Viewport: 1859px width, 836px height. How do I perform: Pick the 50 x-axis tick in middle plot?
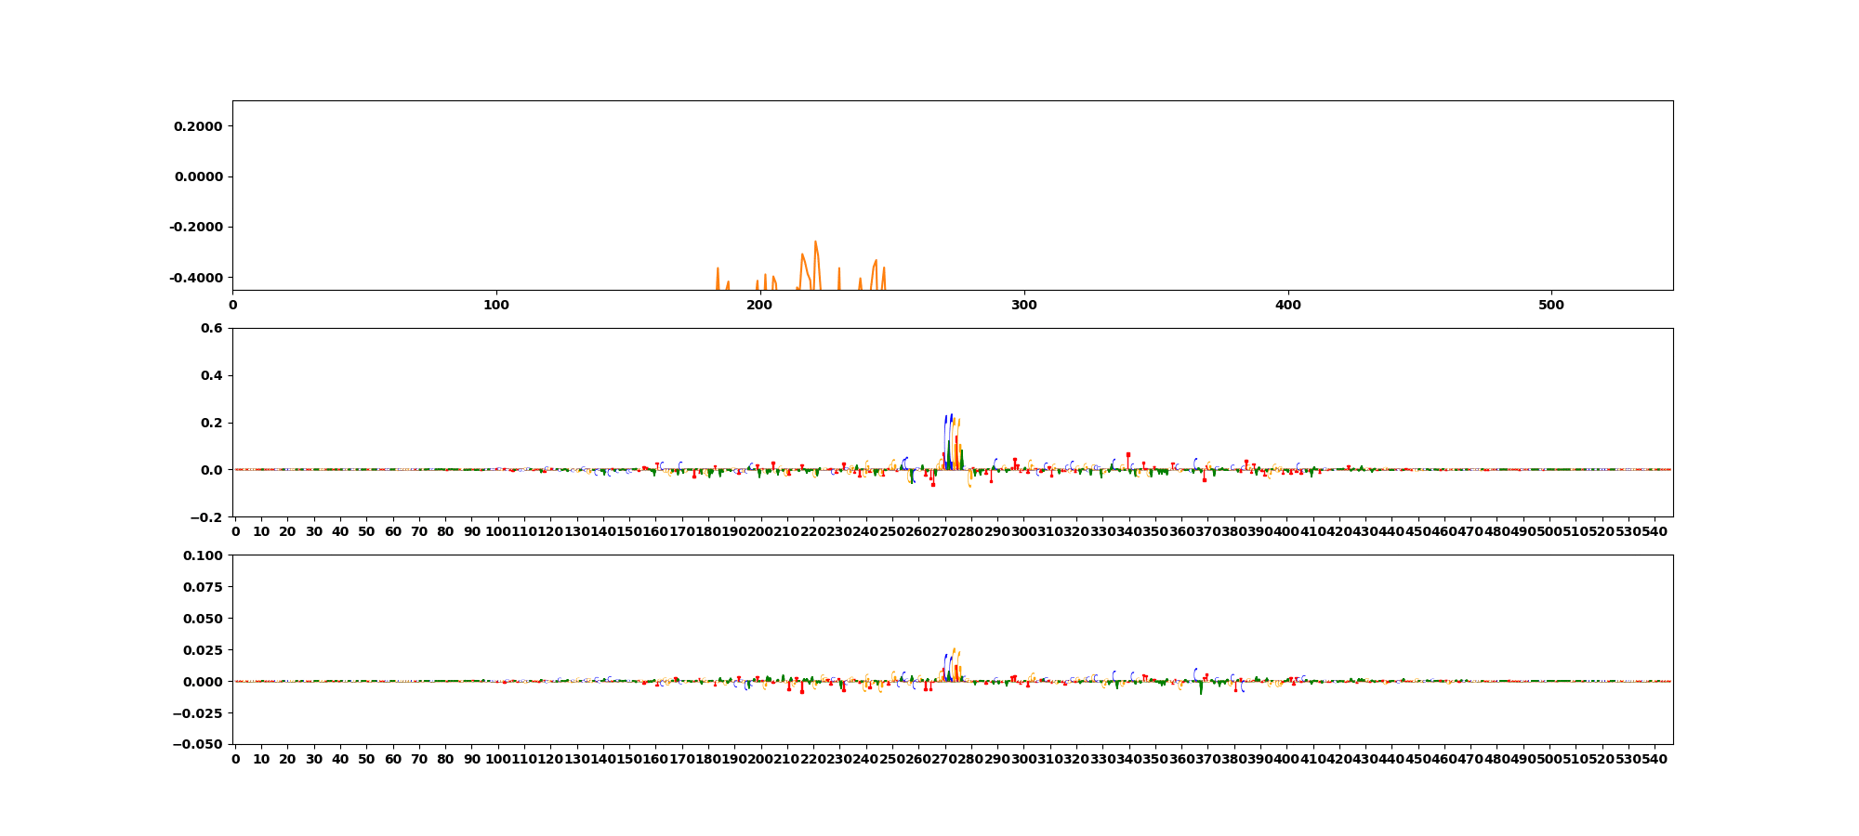(x=367, y=531)
